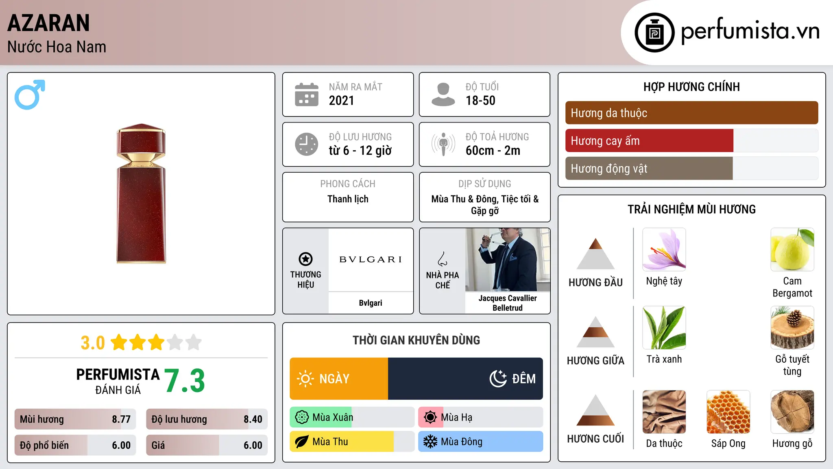Click the calendar icon beside NĂM RA MẮT
833x469 pixels.
(x=307, y=94)
